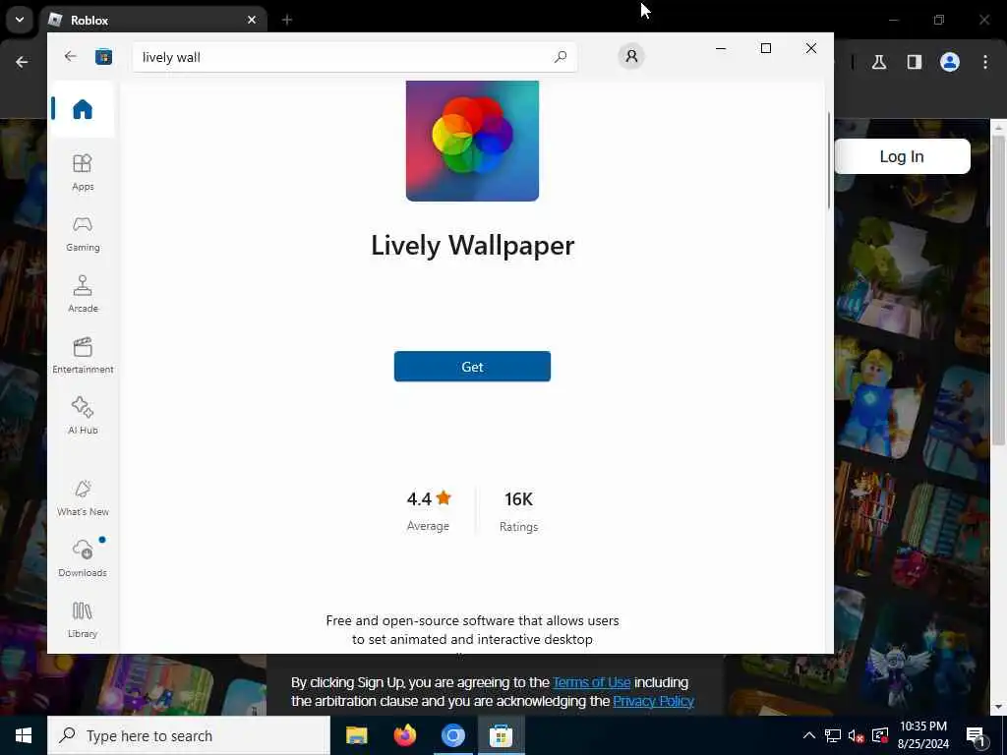
Task: Open Chrome Labs flask icon
Action: click(x=879, y=62)
